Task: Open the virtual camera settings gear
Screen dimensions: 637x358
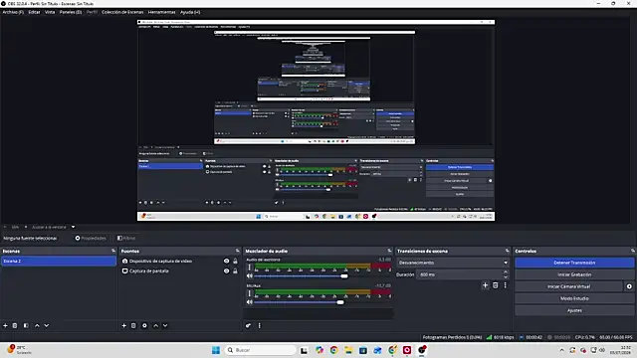Action: point(629,286)
